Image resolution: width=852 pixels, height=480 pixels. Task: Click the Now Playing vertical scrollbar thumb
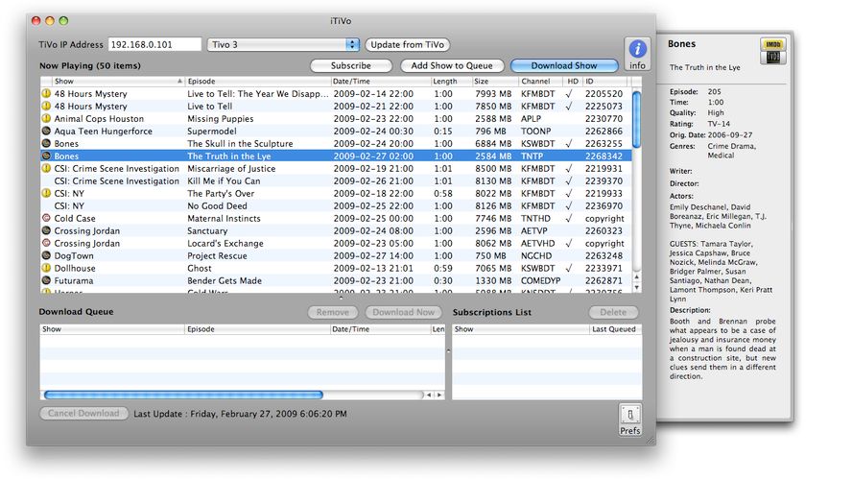click(x=636, y=118)
